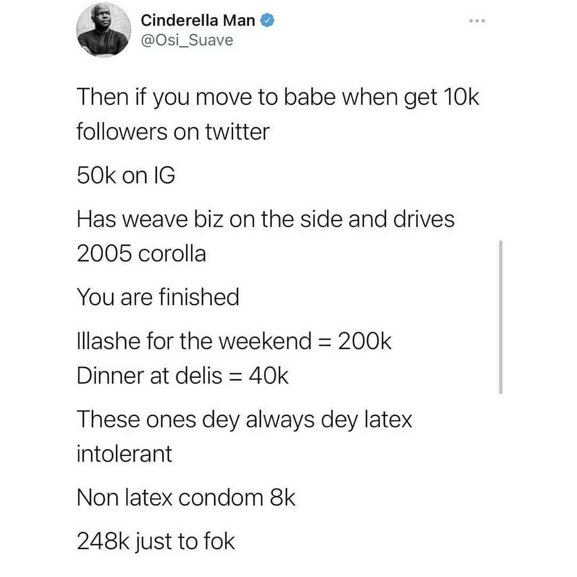
Task: Click the 'You are finished' line
Action: tap(158, 297)
